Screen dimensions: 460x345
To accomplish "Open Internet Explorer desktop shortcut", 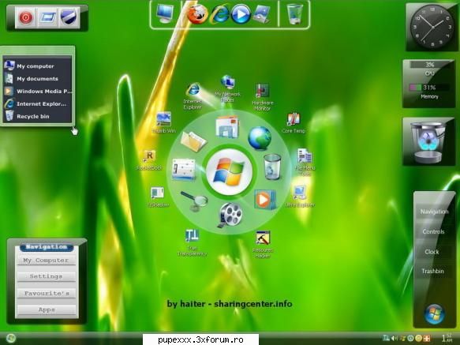I will coord(193,96).
